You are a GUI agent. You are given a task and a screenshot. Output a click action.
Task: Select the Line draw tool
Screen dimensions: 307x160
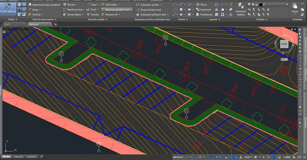click(x=174, y=4)
